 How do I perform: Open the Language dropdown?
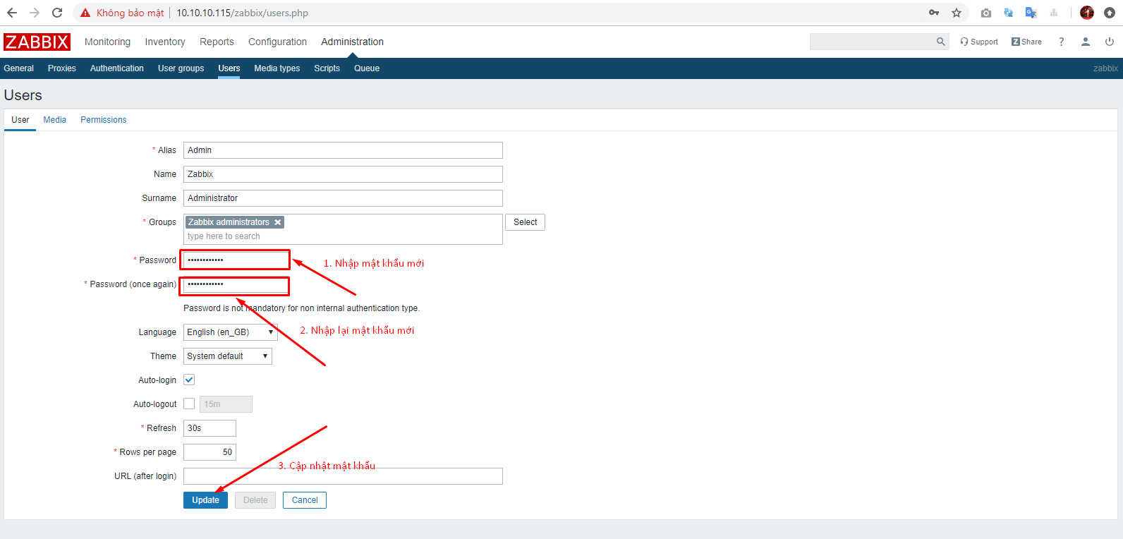[x=231, y=332]
